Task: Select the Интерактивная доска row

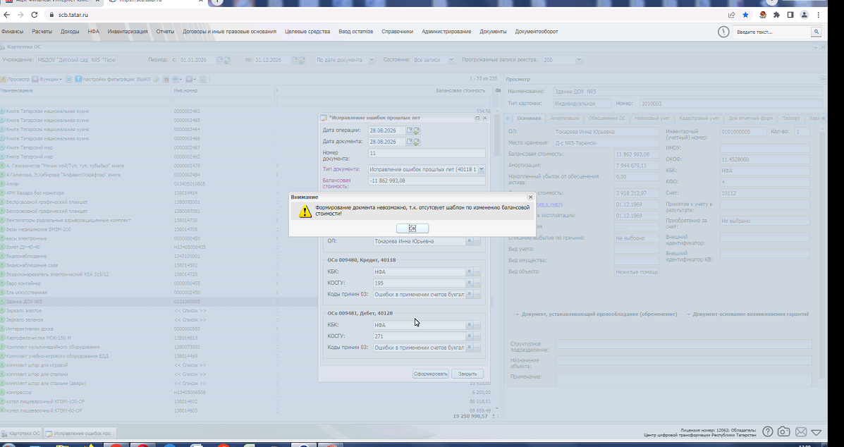Action: tap(245, 329)
